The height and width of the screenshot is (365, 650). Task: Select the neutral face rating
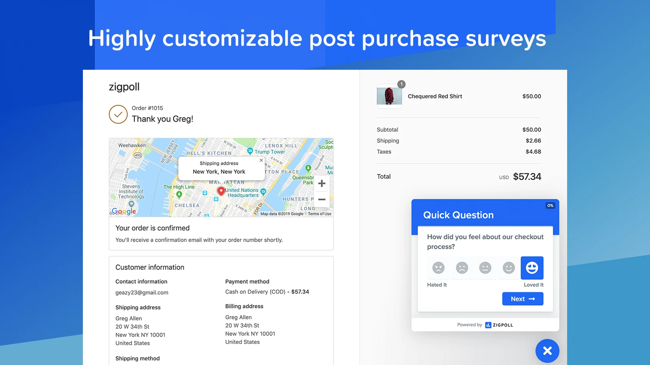[x=485, y=268]
